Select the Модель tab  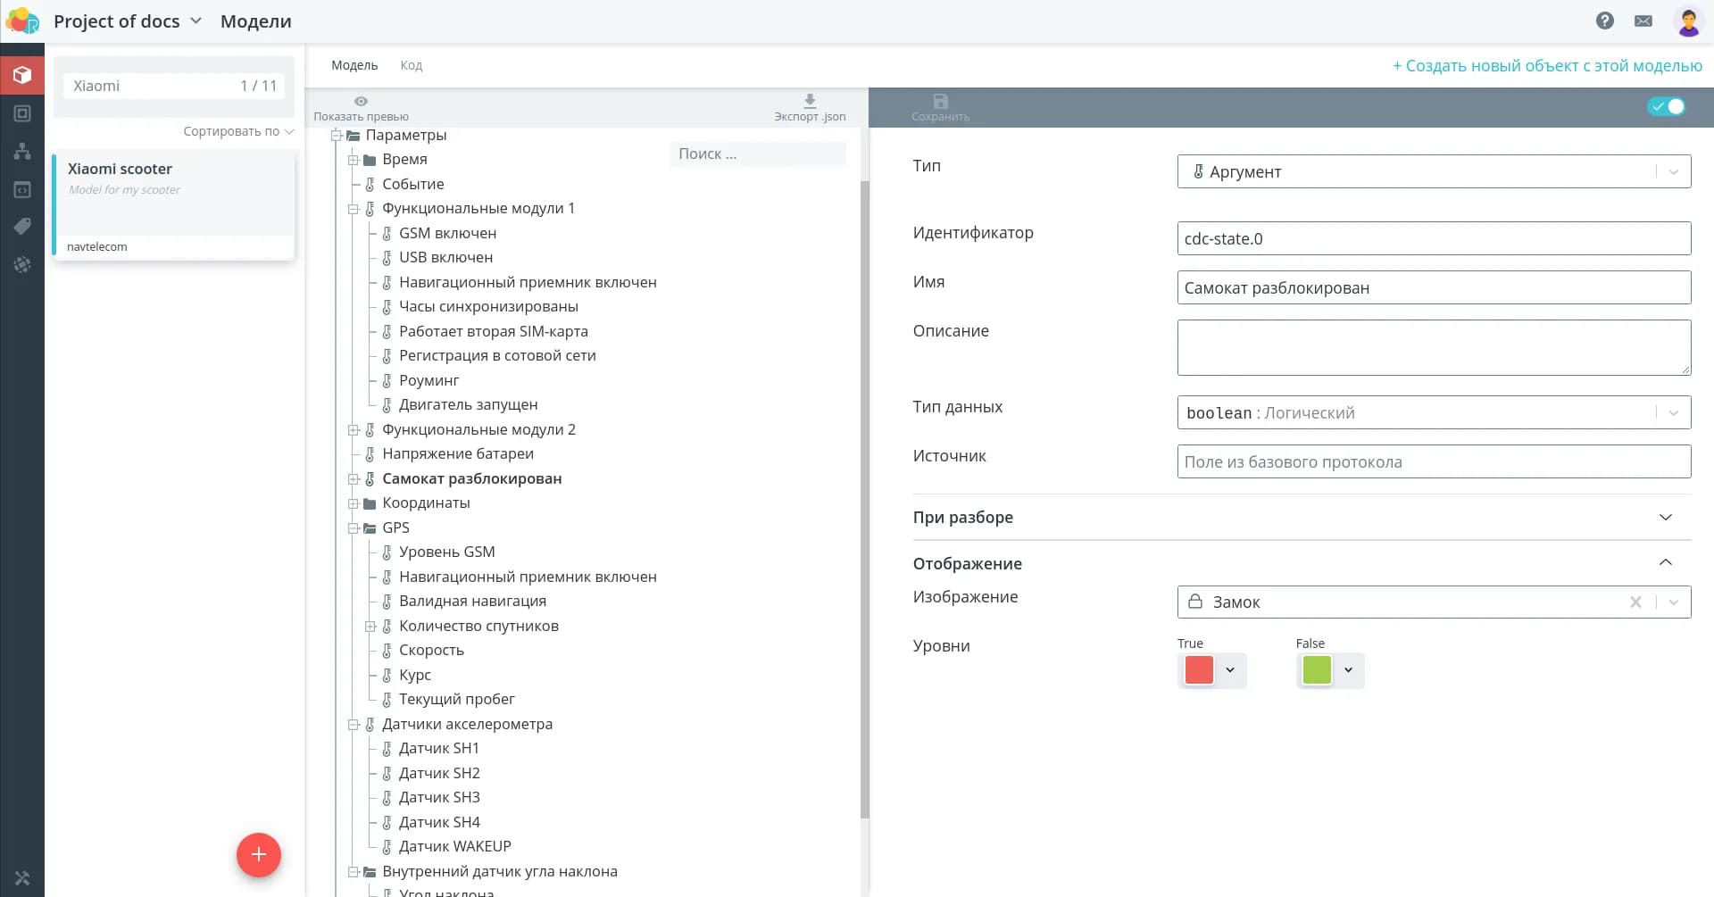pyautogui.click(x=354, y=65)
